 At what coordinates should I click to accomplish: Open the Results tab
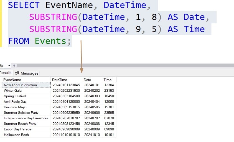click(x=6, y=73)
